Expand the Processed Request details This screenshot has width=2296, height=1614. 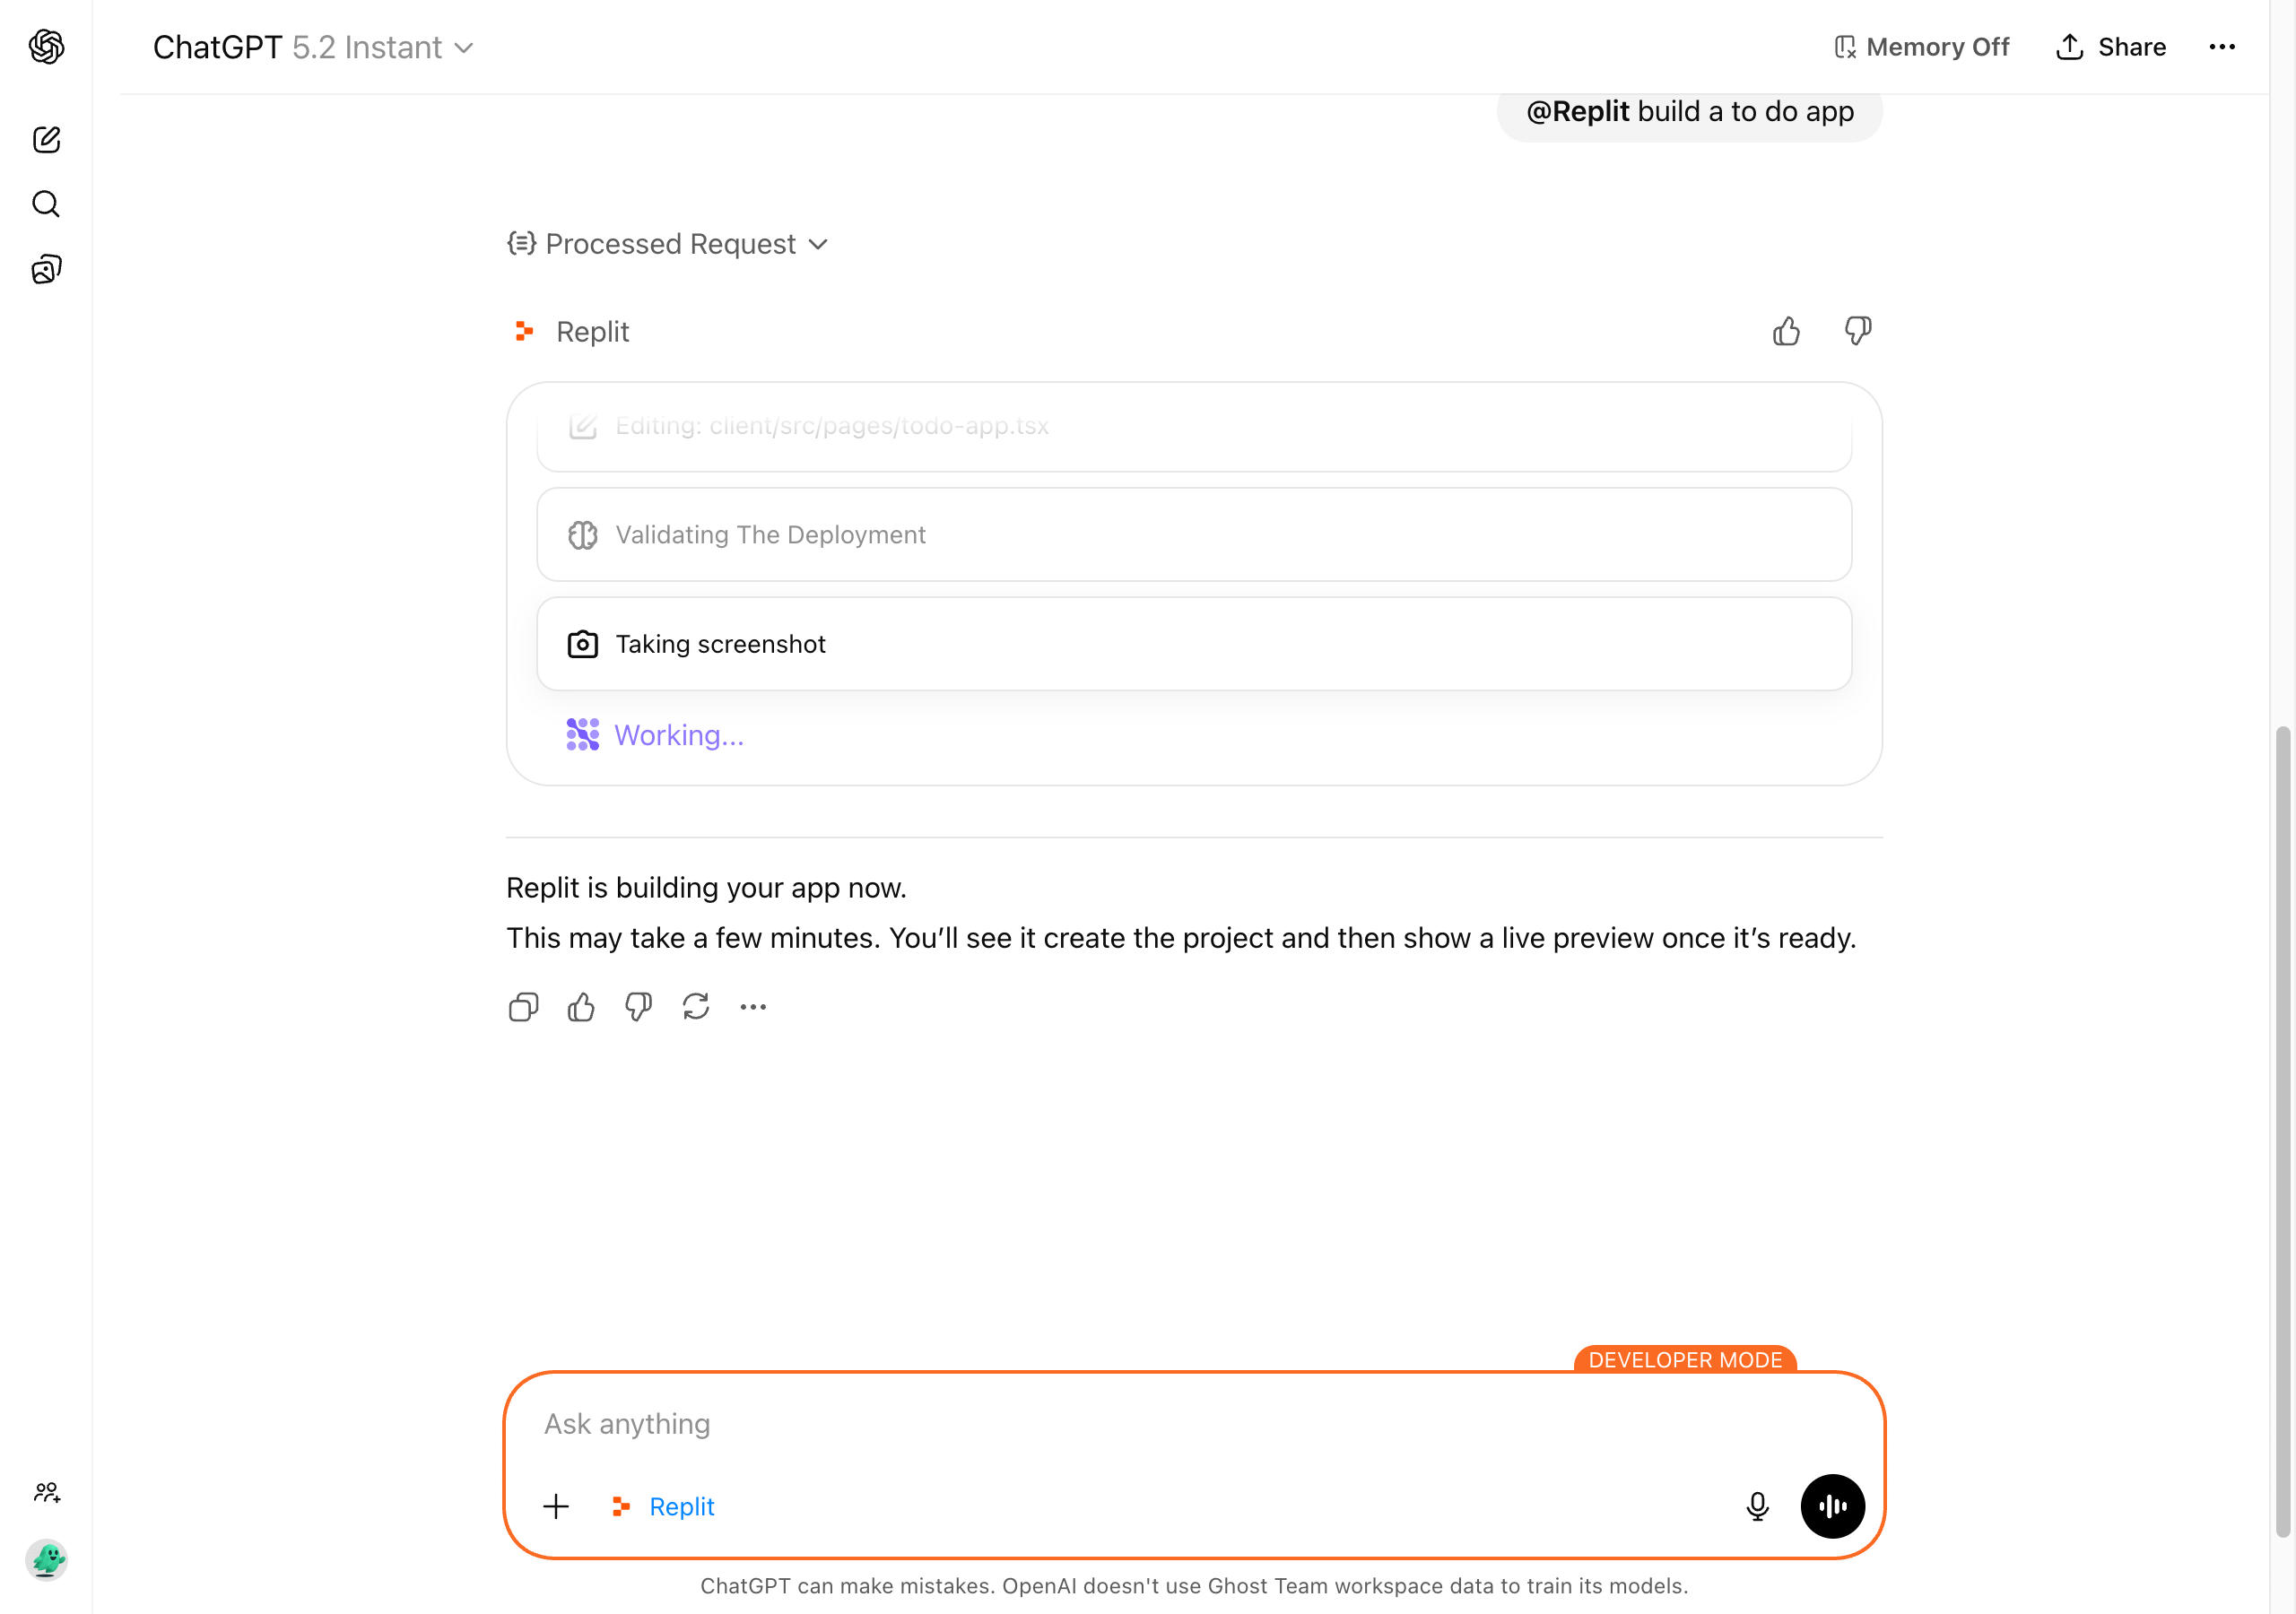(668, 244)
